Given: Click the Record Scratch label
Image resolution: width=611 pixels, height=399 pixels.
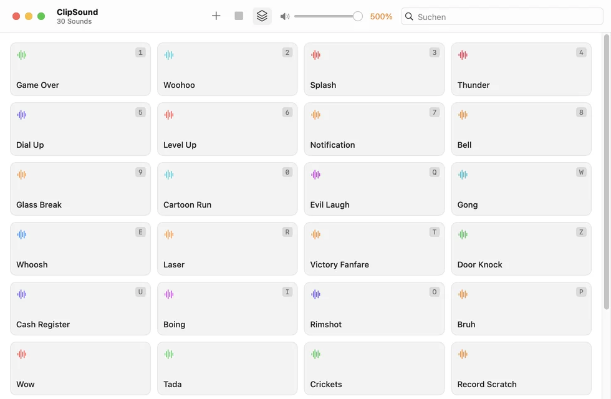Looking at the screenshot, I should (487, 384).
